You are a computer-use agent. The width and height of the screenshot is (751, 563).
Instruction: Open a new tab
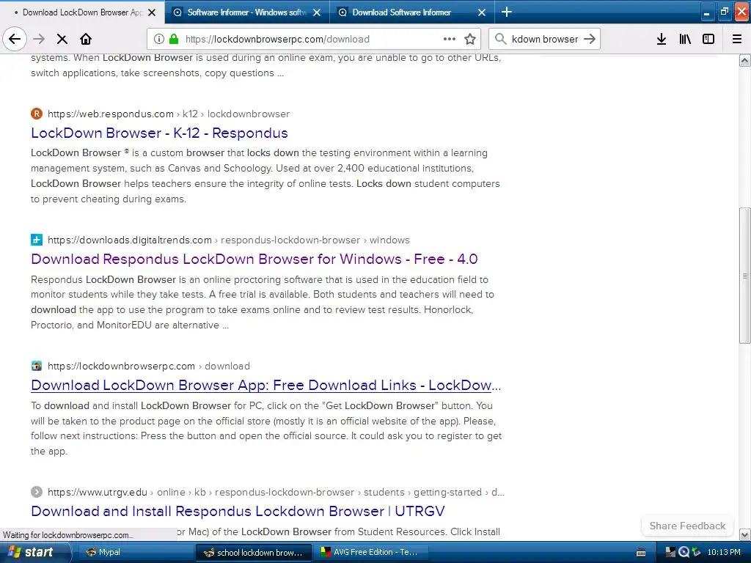pyautogui.click(x=506, y=12)
